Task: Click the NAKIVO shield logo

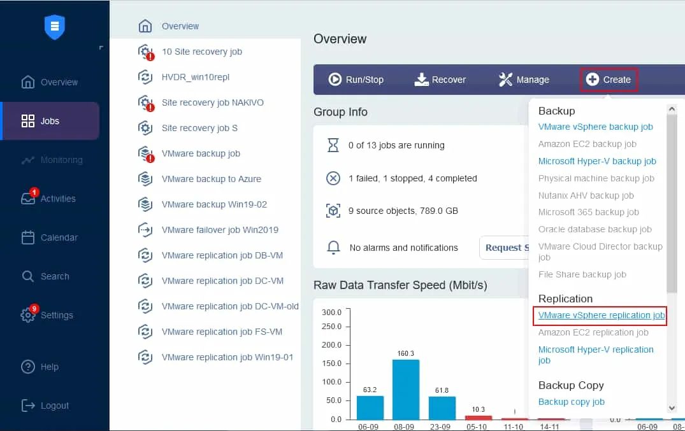Action: point(54,27)
